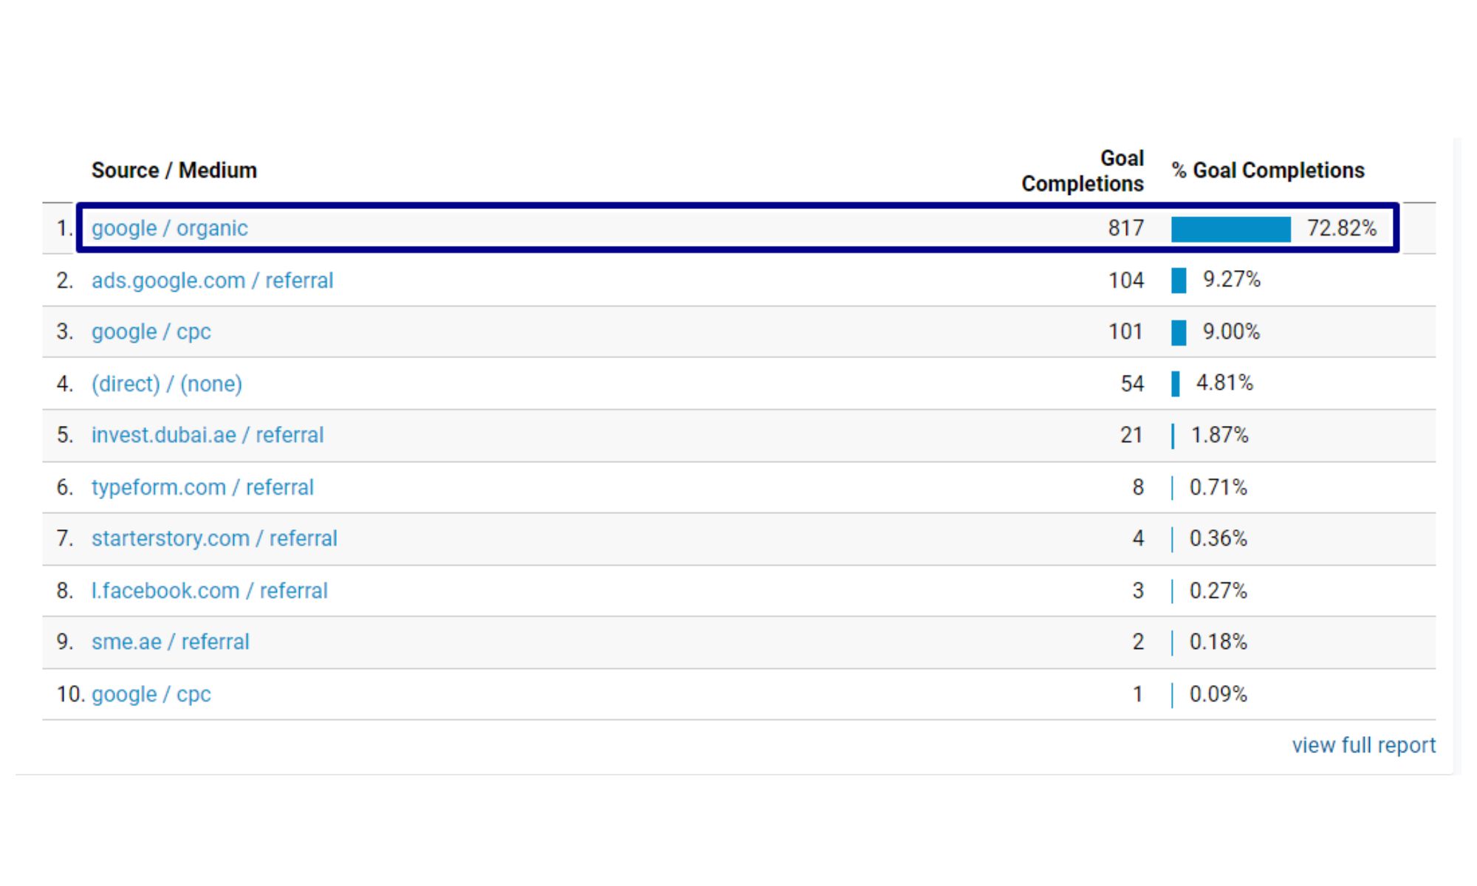Click google / cpc in row 3

[151, 332]
